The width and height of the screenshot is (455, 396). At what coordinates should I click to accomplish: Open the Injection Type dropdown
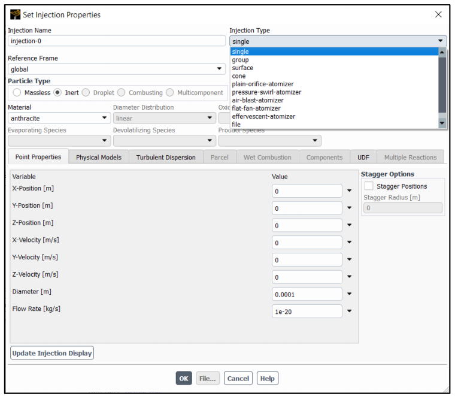[338, 41]
